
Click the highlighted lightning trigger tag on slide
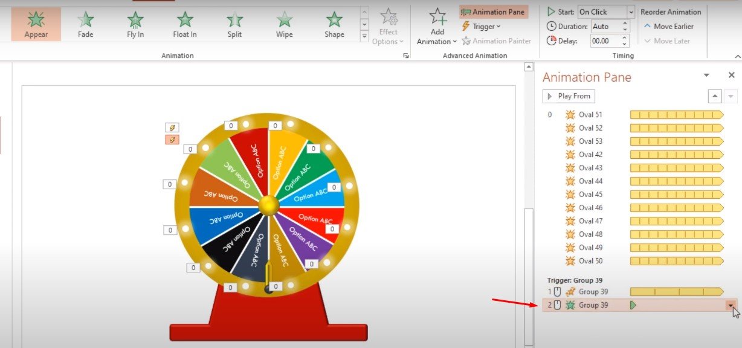pyautogui.click(x=172, y=140)
